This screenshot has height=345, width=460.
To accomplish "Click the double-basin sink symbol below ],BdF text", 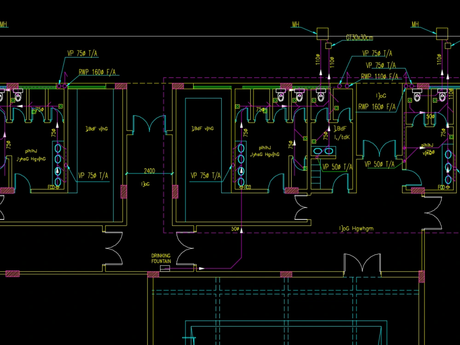I will click(x=323, y=150).
